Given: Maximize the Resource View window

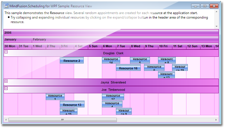Looking at the screenshot, I should [x=205, y=6].
